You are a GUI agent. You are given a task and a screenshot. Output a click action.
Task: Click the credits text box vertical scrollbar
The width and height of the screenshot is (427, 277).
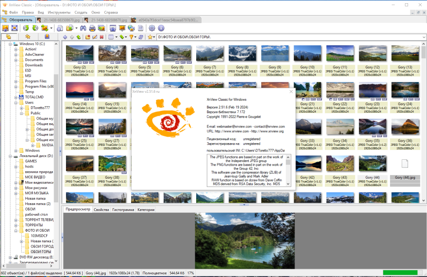click(x=288, y=170)
